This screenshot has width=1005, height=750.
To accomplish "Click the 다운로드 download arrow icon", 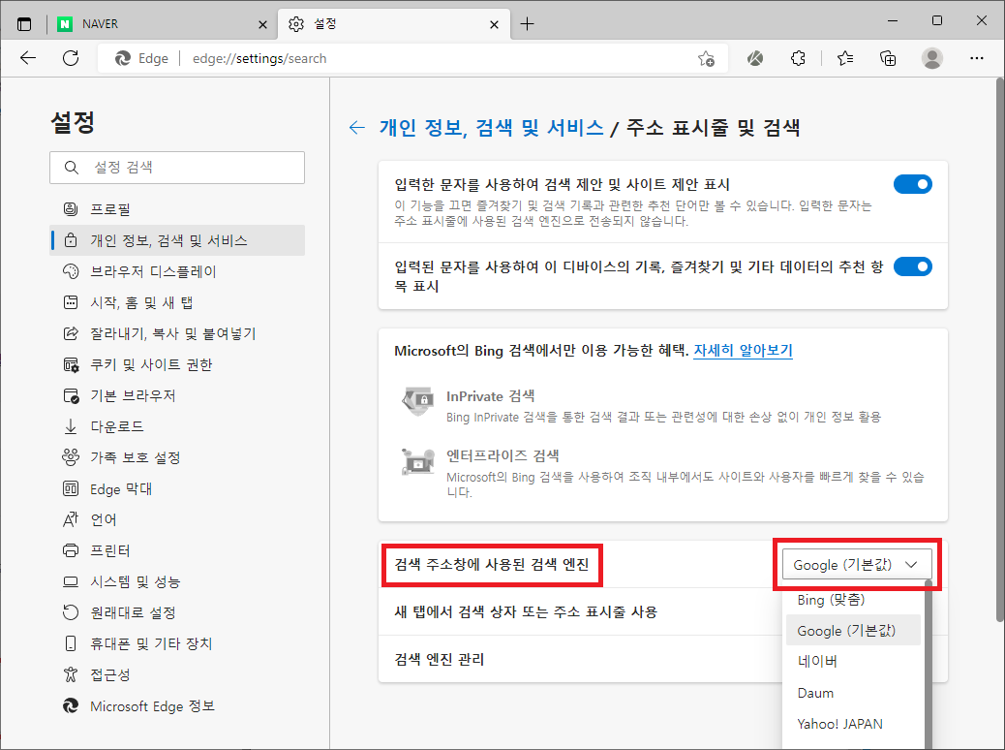I will coord(71,426).
